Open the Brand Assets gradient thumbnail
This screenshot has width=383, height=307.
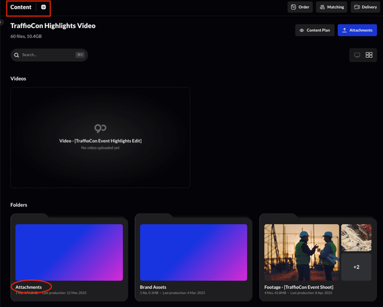click(x=193, y=252)
